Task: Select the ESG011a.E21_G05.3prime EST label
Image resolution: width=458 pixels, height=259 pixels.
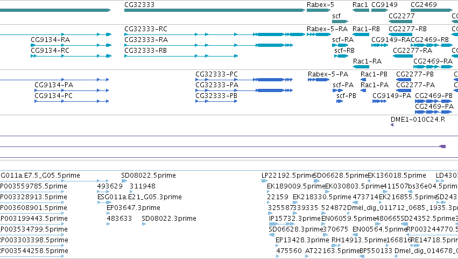Action: coord(139,197)
